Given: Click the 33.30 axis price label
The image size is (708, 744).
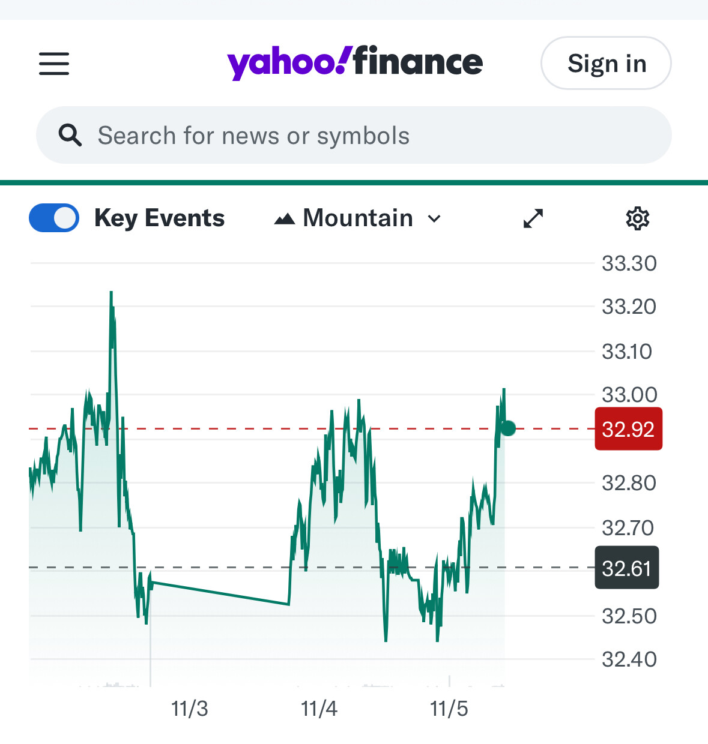Looking at the screenshot, I should tap(629, 263).
